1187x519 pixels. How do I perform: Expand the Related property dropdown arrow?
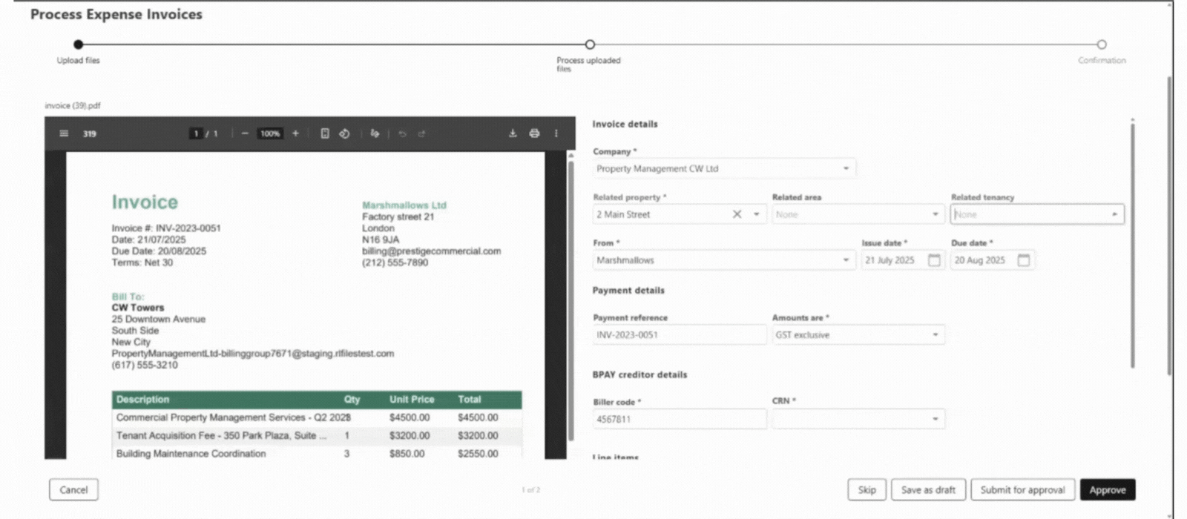pos(756,214)
